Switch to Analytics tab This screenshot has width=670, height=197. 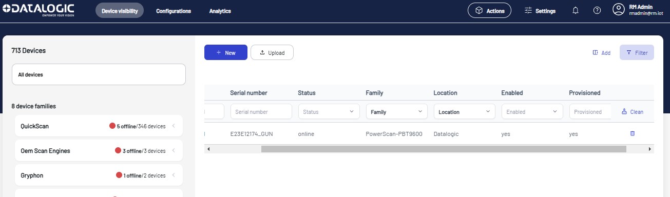point(220,11)
